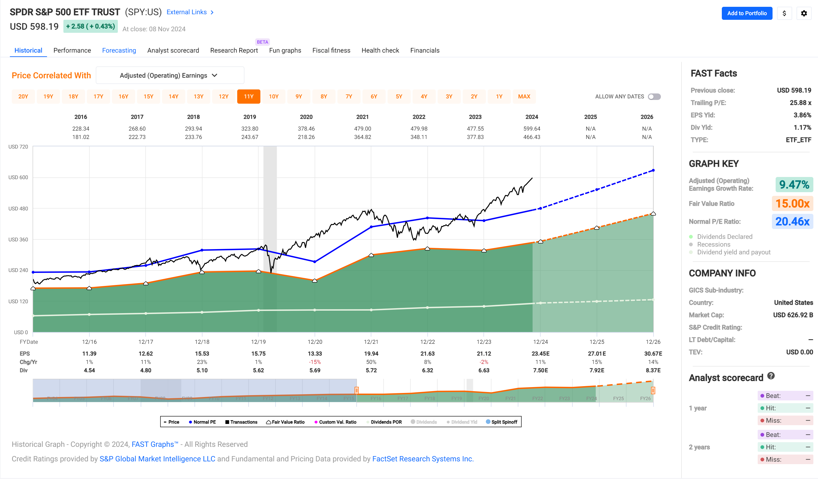818x479 pixels.
Task: Toggle Price line in chart legend
Action: 171,422
